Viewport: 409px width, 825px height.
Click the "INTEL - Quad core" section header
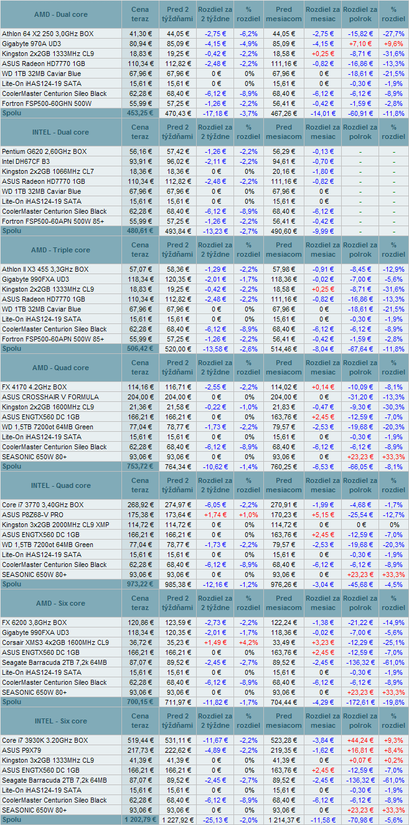60,486
